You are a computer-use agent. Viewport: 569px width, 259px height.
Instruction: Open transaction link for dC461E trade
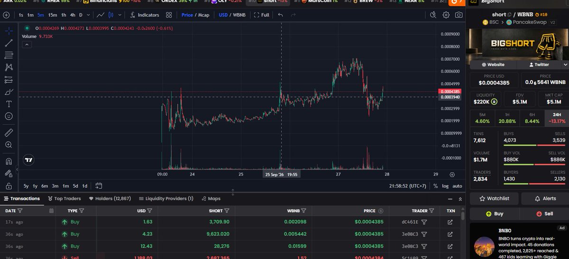click(x=450, y=222)
